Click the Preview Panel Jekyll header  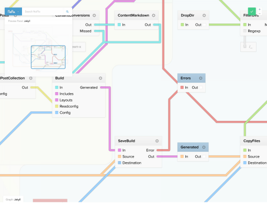tap(19, 21)
